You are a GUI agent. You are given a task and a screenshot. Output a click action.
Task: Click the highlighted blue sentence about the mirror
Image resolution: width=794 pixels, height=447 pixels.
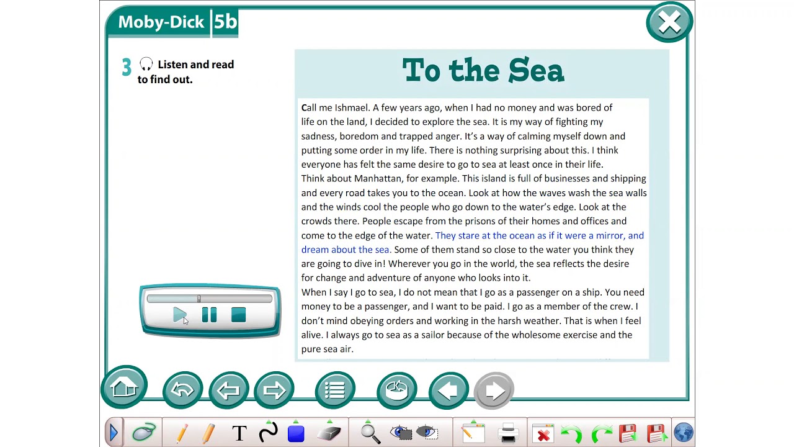pyautogui.click(x=473, y=243)
